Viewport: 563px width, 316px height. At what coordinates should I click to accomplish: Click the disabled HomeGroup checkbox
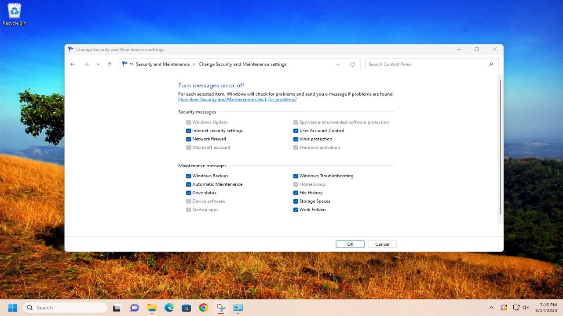(x=296, y=184)
